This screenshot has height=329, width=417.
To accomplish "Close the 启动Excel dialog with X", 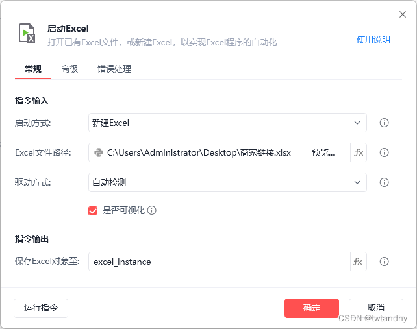I will pyautogui.click(x=403, y=14).
